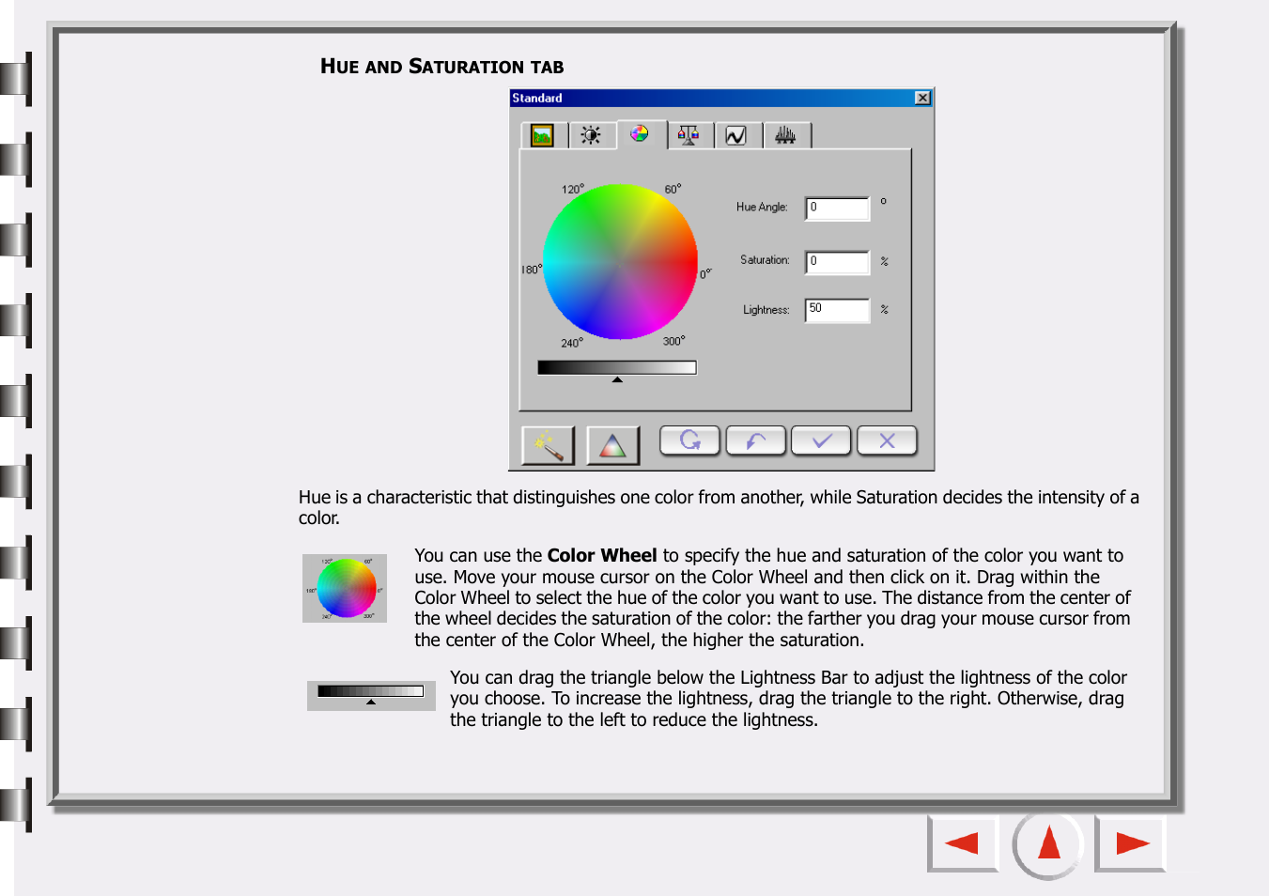The image size is (1269, 896).
Task: Switch to the curve adjustment tab
Action: click(x=737, y=135)
